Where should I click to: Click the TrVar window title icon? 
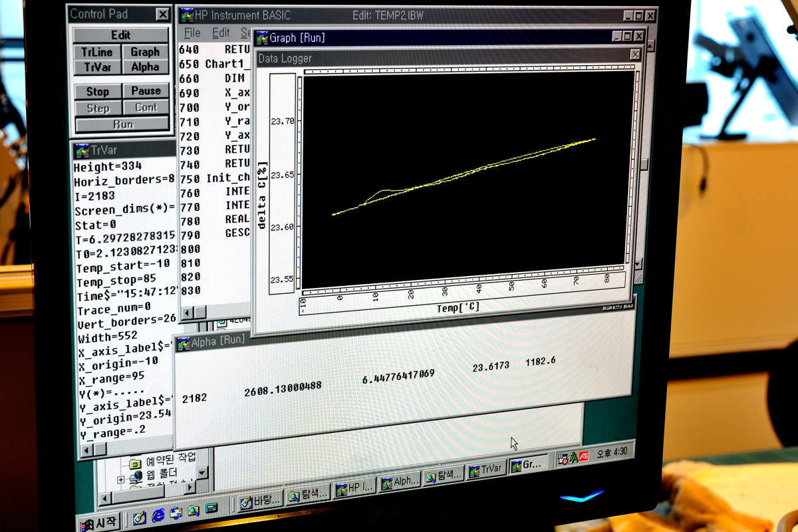pyautogui.click(x=82, y=150)
